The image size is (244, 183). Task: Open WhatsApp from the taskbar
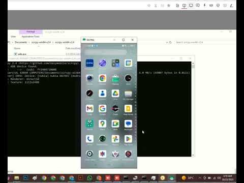pyautogui.click(x=89, y=178)
